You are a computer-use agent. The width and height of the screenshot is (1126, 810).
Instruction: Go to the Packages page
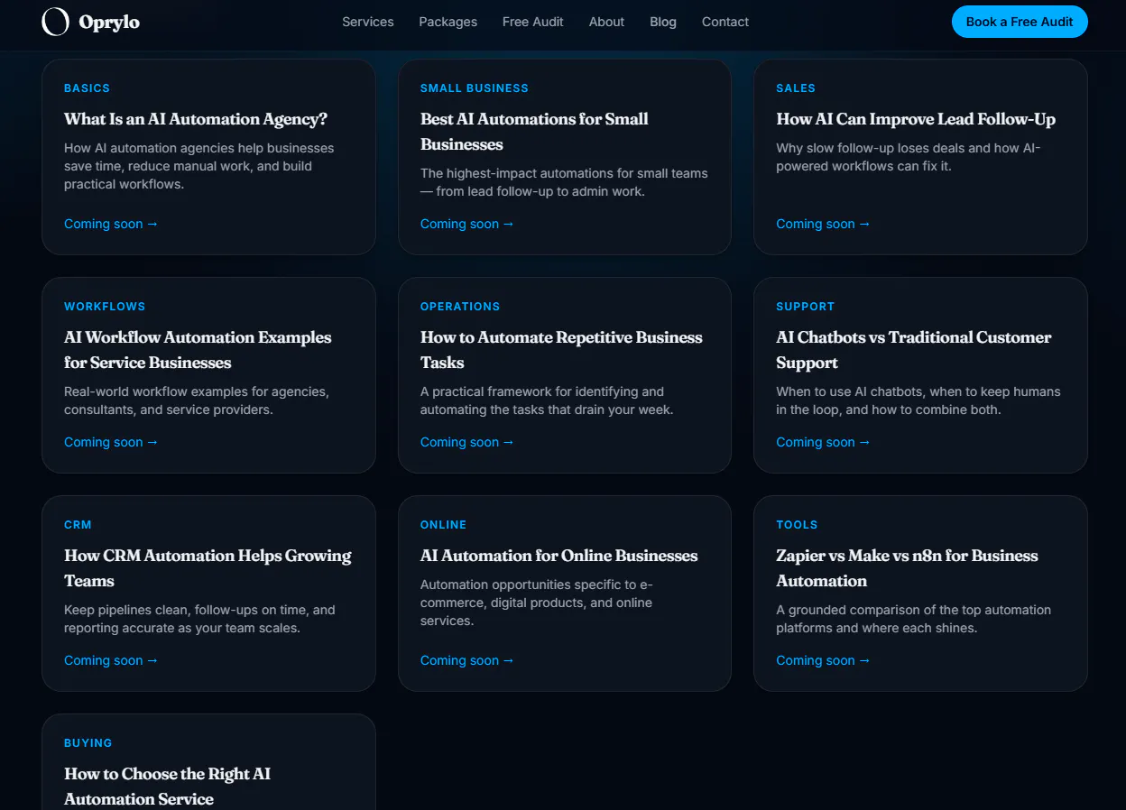[448, 22]
